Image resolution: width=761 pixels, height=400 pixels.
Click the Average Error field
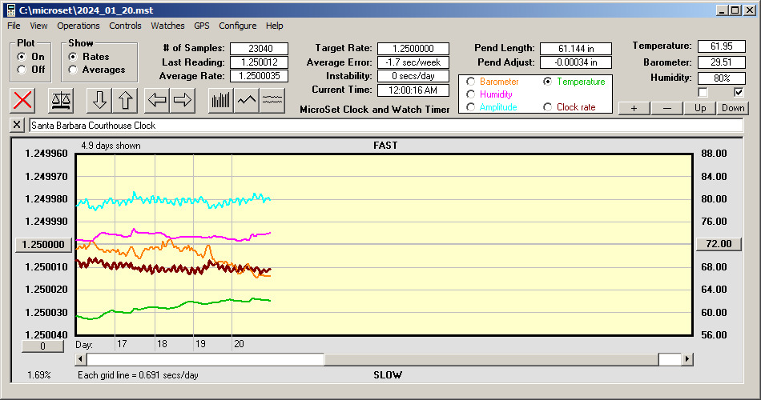pos(413,62)
